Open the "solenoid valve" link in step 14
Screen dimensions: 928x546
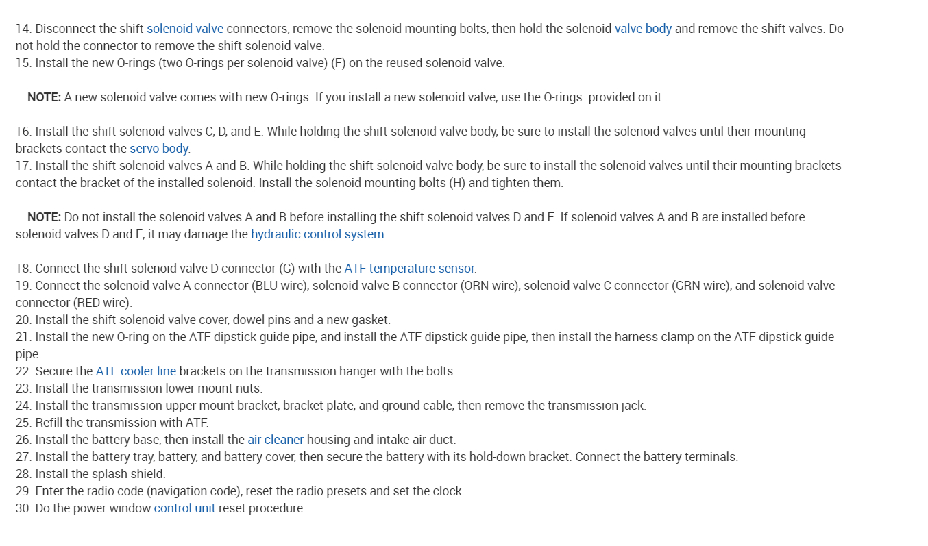[x=184, y=29]
